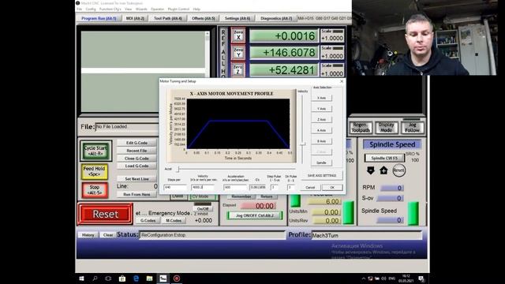Select Z Axis in Axis Selection

321,119
